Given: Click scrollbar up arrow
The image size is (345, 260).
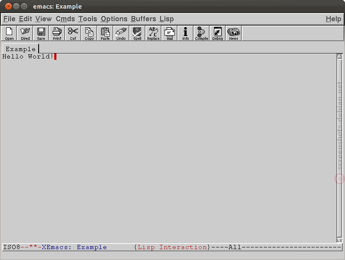Looking at the screenshot, I should click(x=339, y=56).
